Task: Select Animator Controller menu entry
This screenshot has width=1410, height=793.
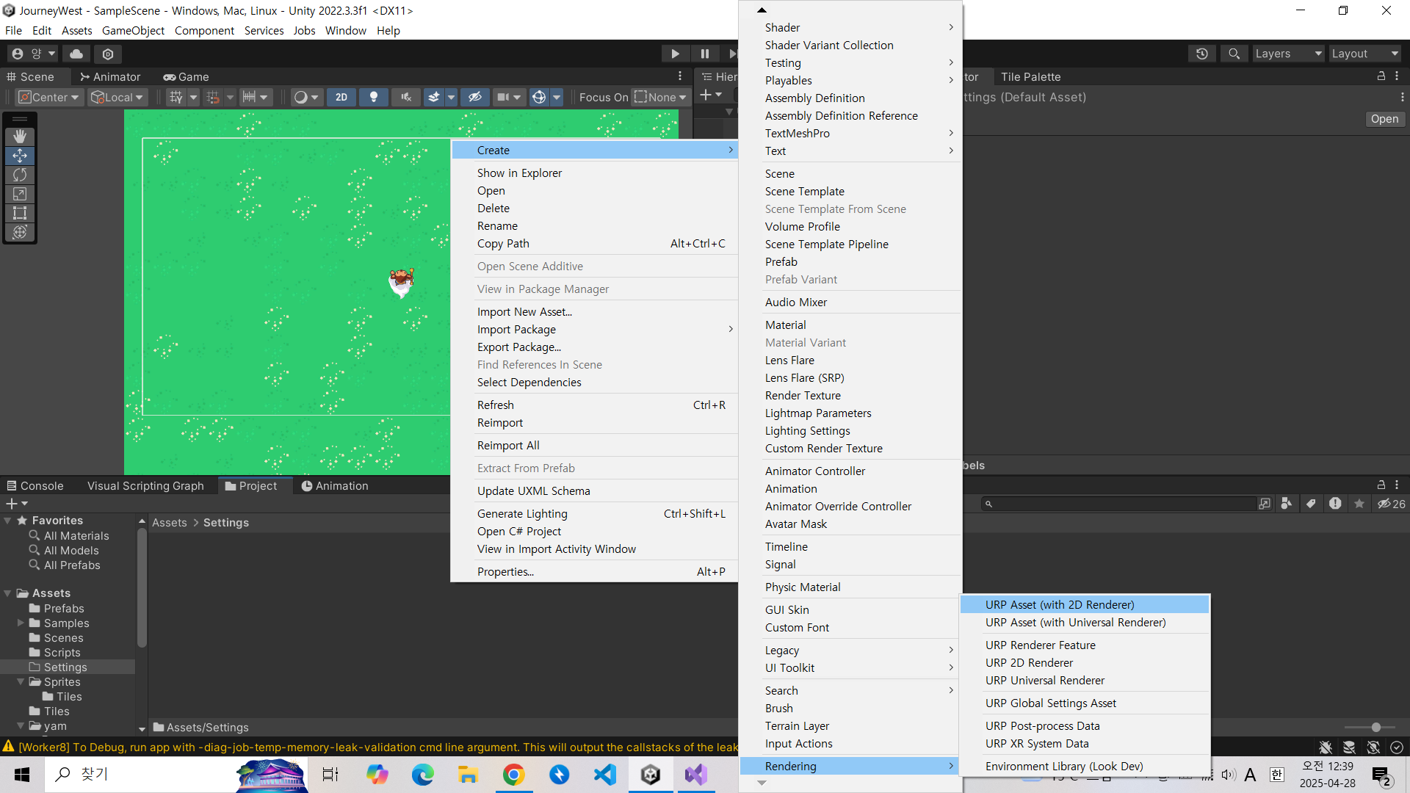Action: (814, 471)
